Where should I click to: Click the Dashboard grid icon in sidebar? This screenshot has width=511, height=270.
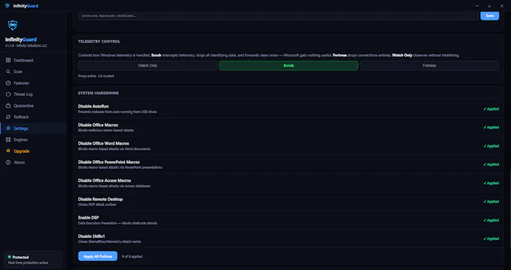tap(8, 60)
